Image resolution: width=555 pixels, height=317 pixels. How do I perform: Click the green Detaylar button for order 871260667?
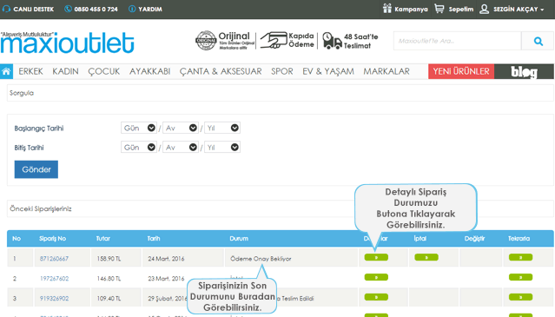click(376, 257)
